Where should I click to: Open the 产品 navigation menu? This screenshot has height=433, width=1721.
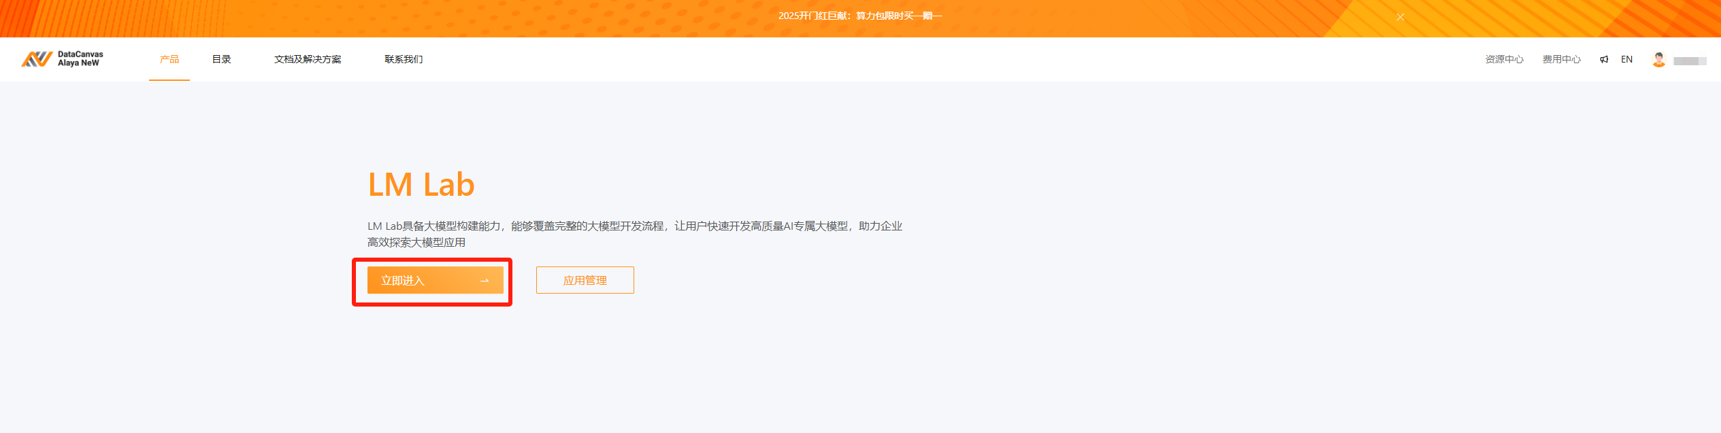pos(169,59)
